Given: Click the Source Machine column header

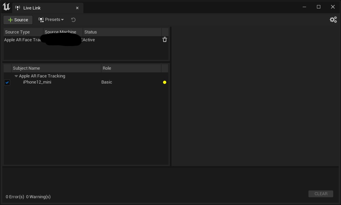Looking at the screenshot, I should click(63, 32).
